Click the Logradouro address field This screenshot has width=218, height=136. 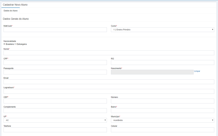109,91
